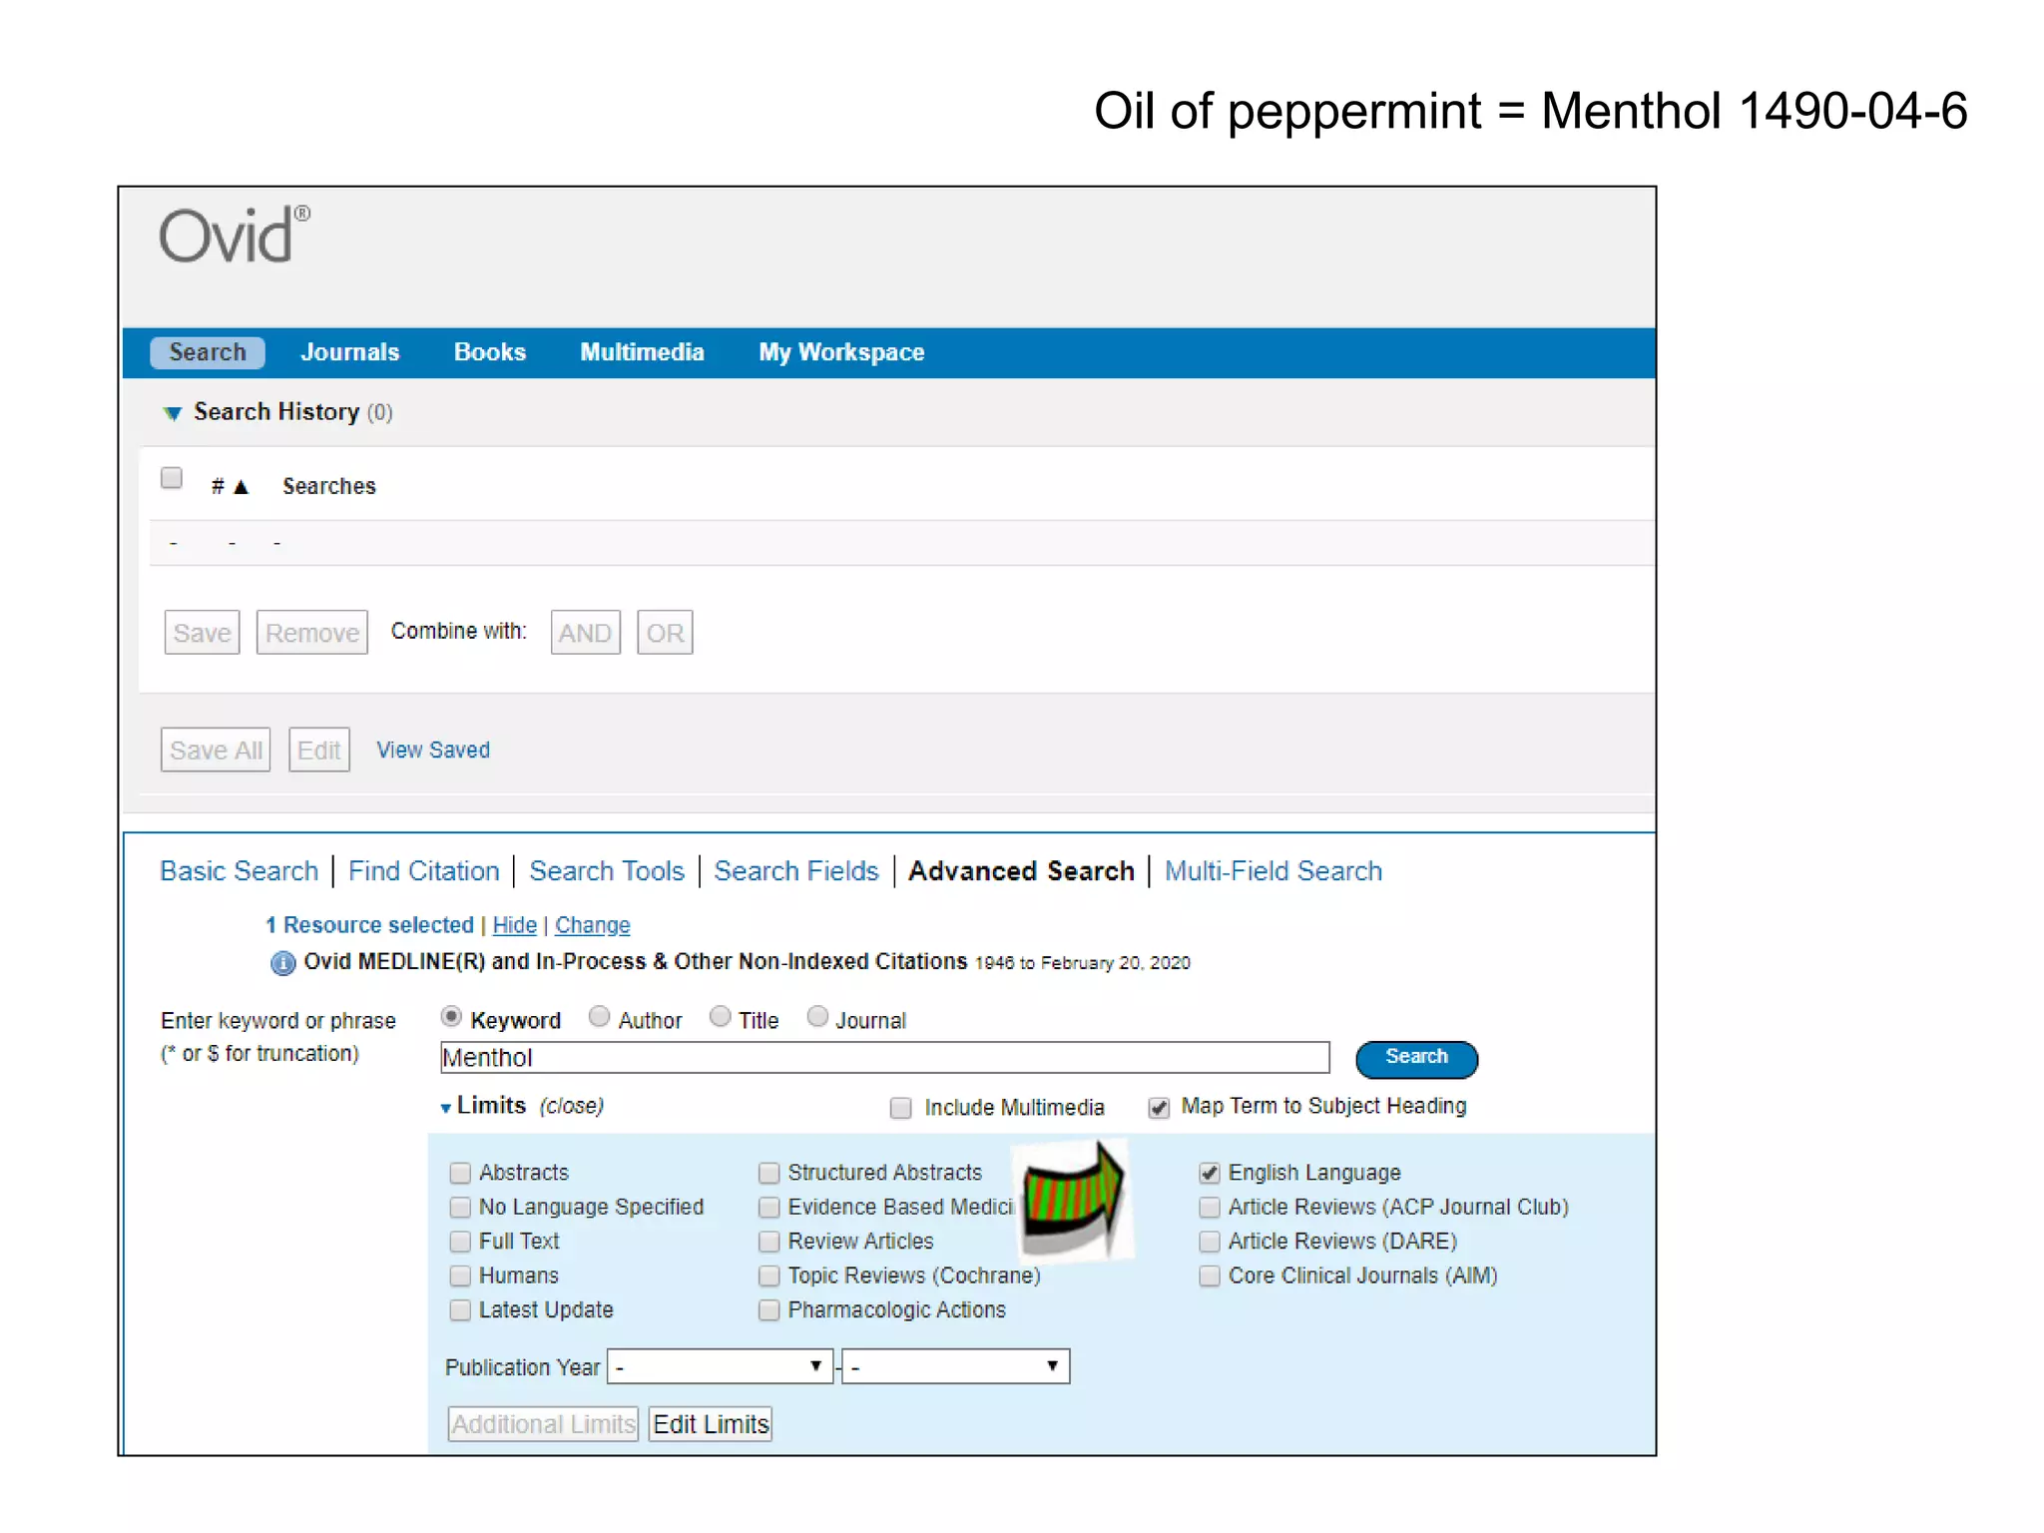
Task: Check No Language Specified limit
Action: point(460,1208)
